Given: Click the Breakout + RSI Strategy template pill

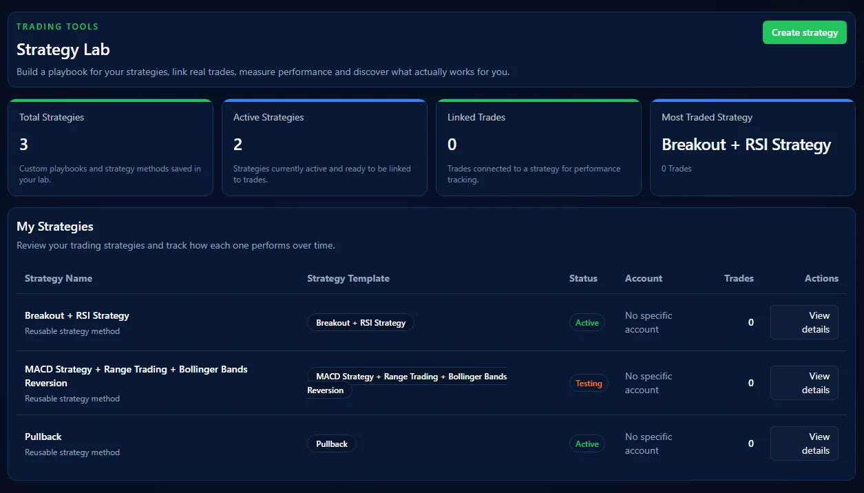Looking at the screenshot, I should [x=361, y=322].
